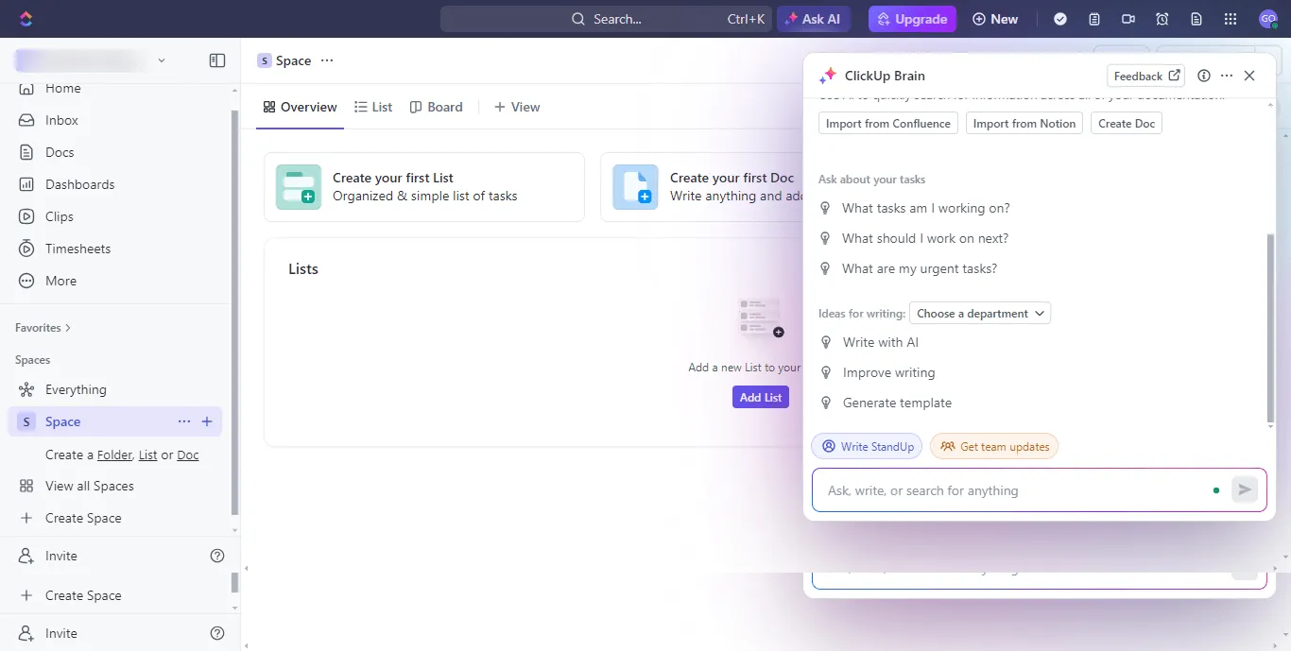Click the View all Spaces grid icon
Image resolution: width=1291 pixels, height=652 pixels.
click(26, 486)
